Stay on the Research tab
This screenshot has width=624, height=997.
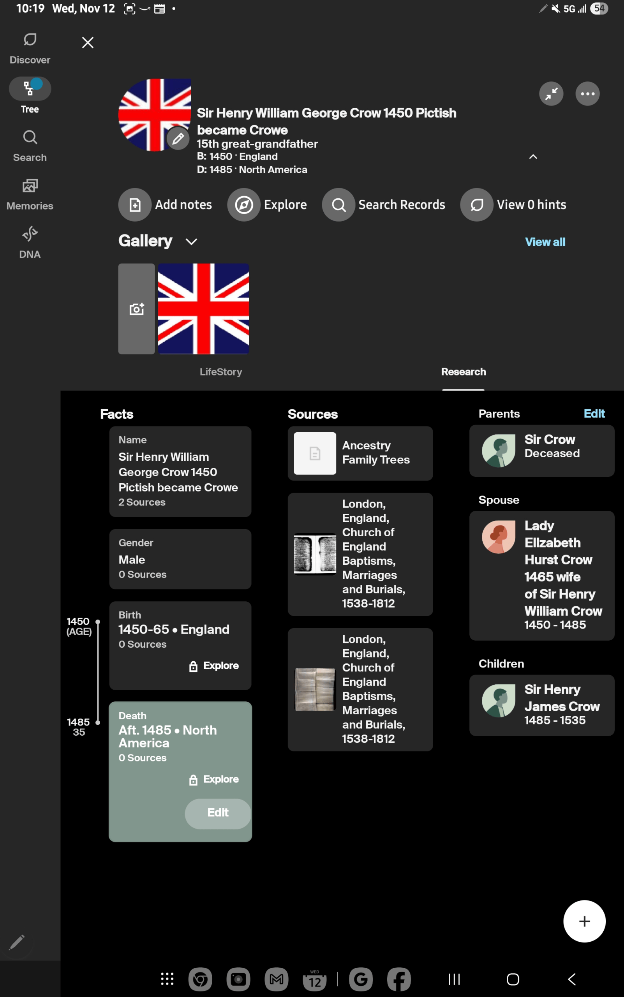pyautogui.click(x=464, y=372)
